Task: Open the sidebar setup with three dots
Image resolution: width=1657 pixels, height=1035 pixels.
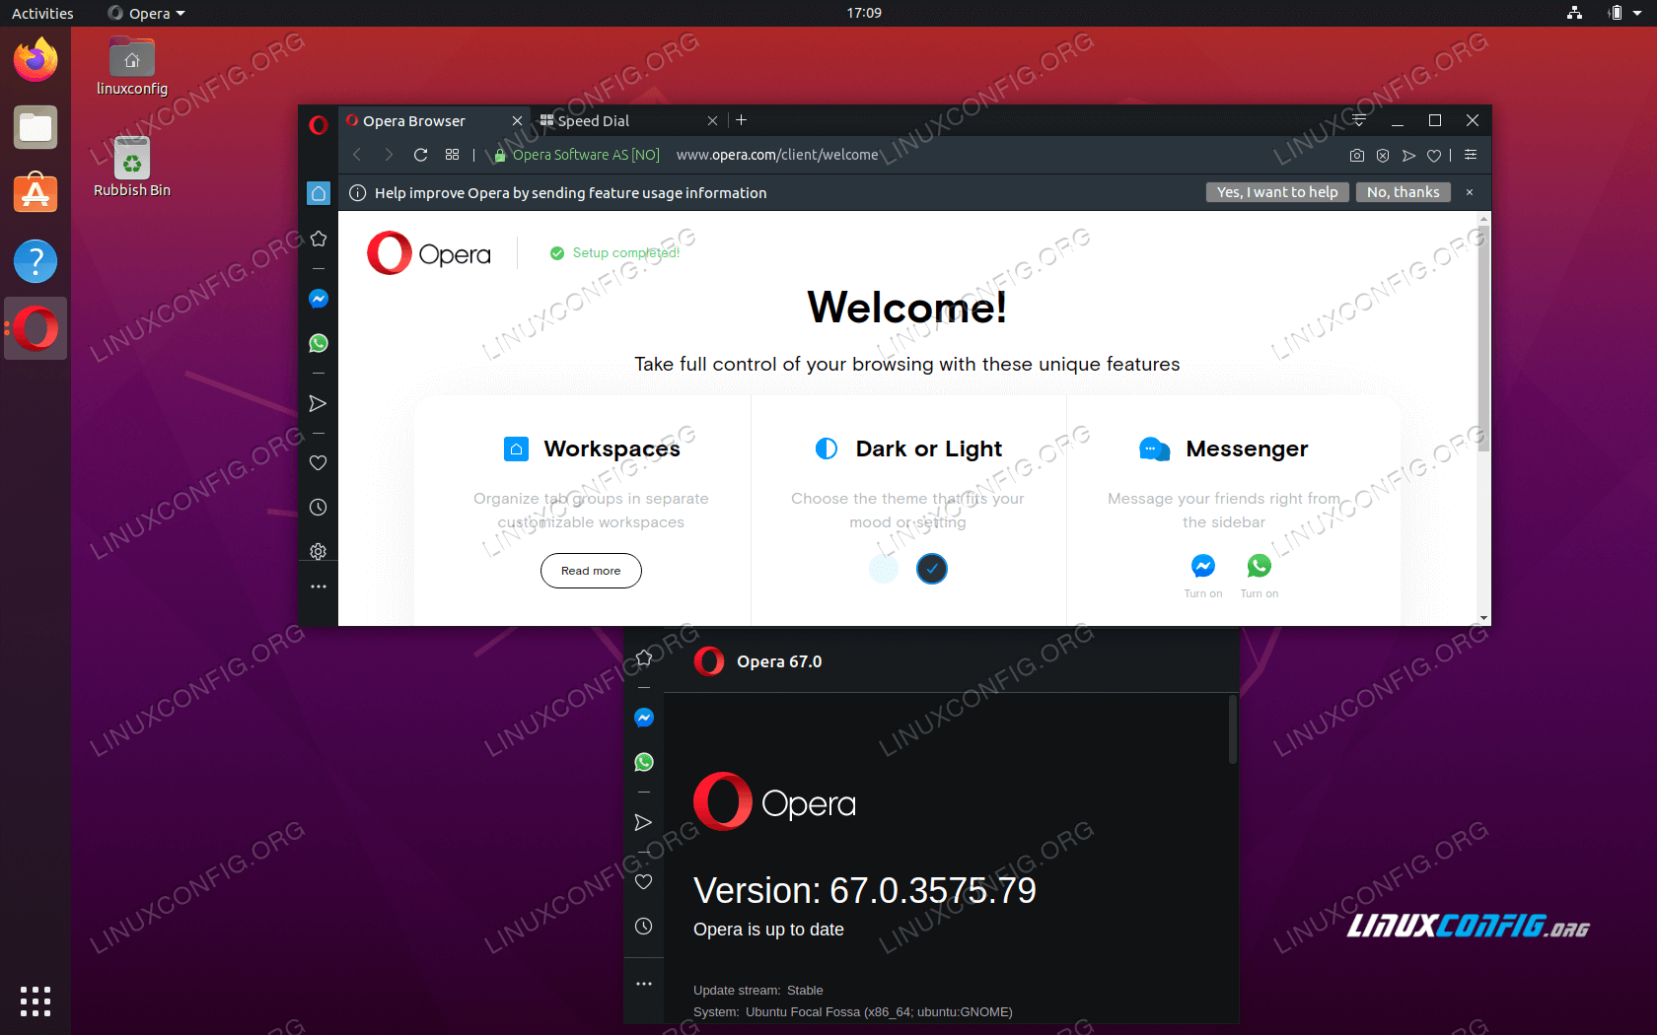Action: (318, 586)
